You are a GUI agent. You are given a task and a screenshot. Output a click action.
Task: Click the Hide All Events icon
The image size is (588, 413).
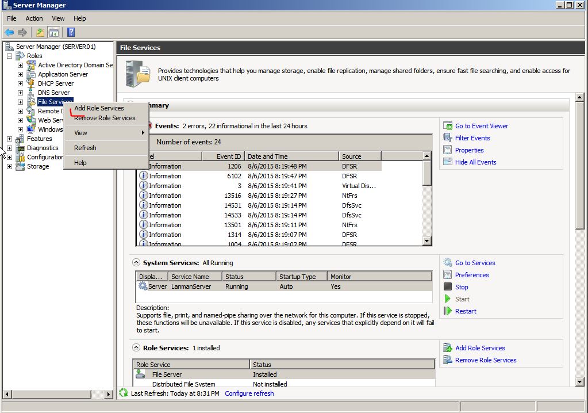pyautogui.click(x=448, y=162)
